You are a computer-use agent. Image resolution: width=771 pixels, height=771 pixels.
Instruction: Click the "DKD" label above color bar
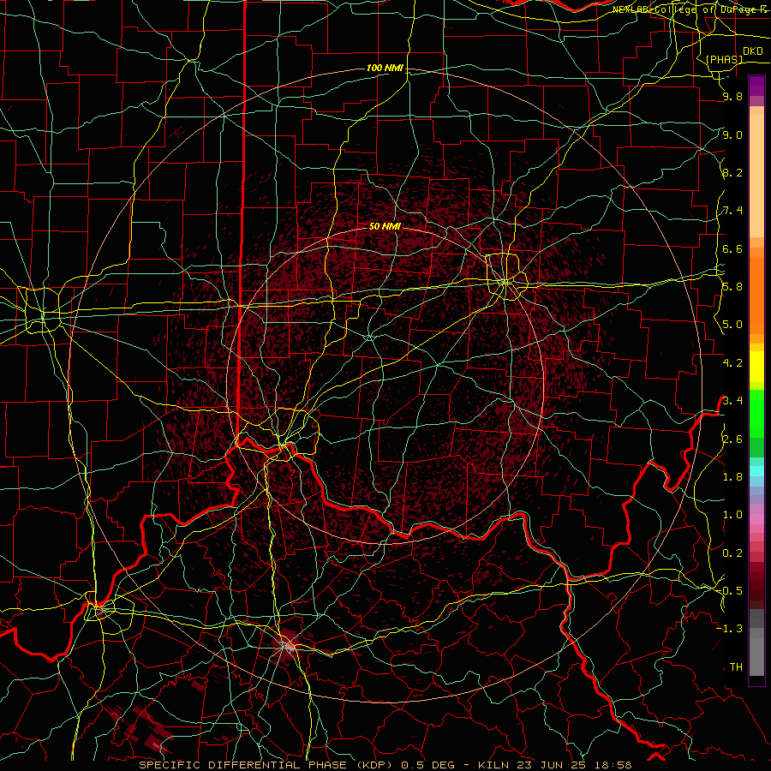coord(753,51)
